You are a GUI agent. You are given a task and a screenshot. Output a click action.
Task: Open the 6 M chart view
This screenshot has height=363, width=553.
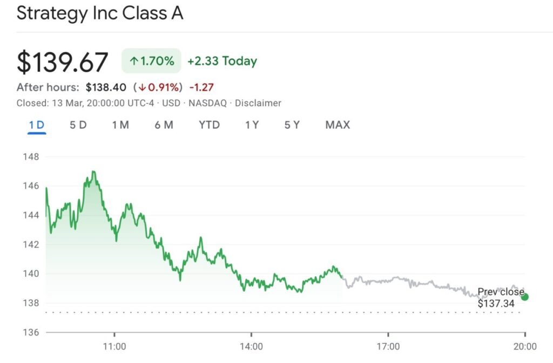[164, 125]
